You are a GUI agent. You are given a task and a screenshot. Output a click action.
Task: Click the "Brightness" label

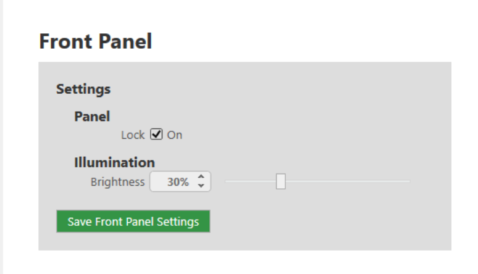[117, 182]
